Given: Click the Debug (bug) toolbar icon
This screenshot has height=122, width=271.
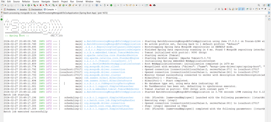Looking at the screenshot, I should (23, 5).
